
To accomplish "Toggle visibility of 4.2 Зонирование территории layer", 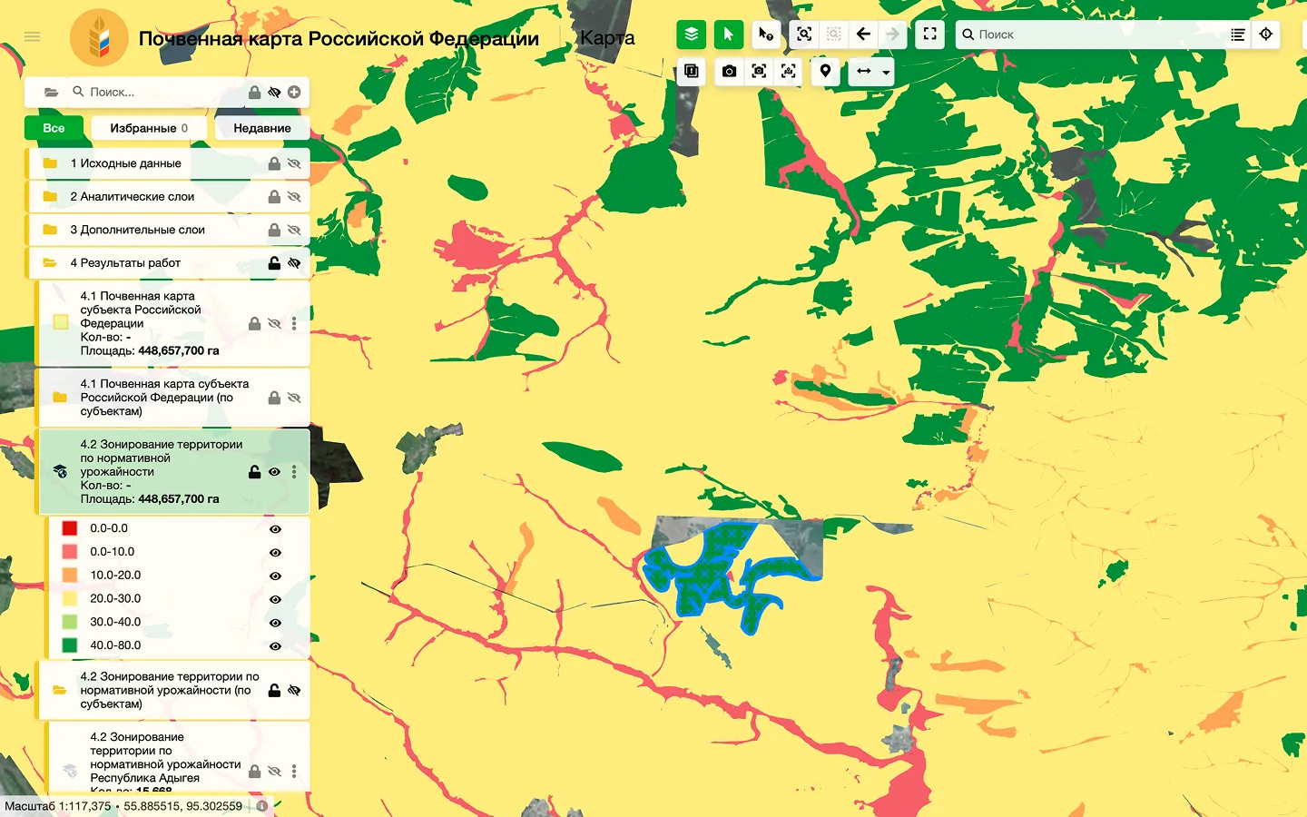I will 274,472.
